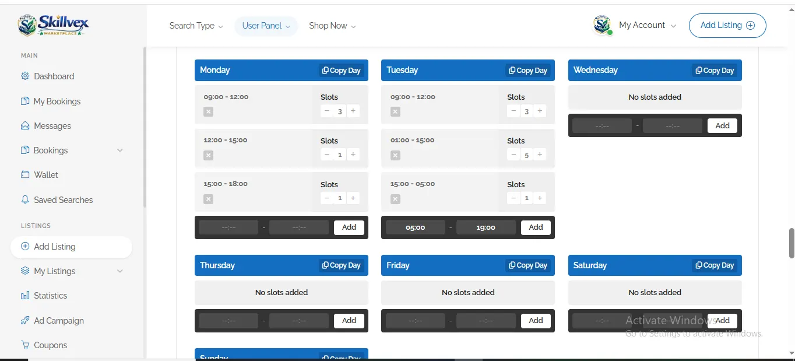Viewport: 795px width, 361px height.
Task: Click Copy Day on Wednesday
Action: tap(715, 71)
